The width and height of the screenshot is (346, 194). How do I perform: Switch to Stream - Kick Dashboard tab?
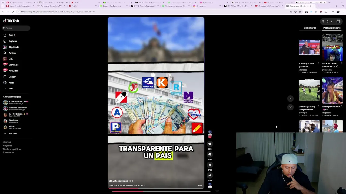(x=114, y=6)
